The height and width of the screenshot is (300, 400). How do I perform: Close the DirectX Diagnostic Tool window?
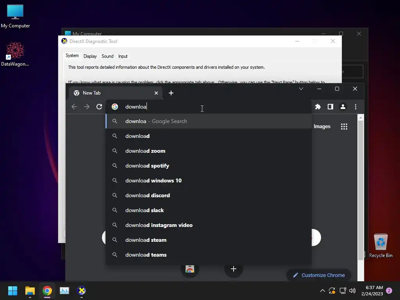click(x=333, y=41)
